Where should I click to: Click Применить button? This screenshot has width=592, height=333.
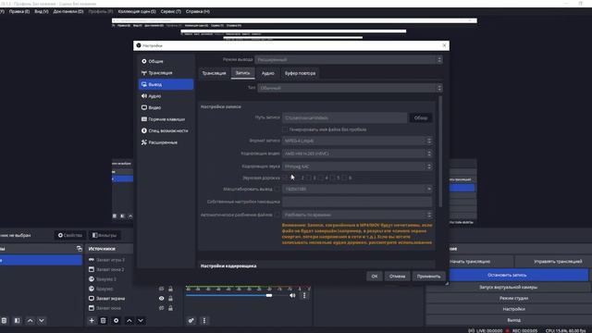428,277
